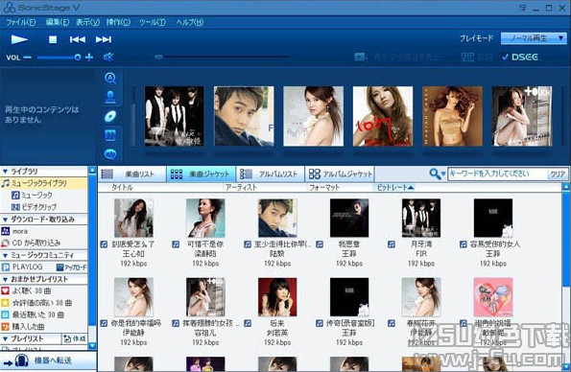Mute audio with the speaker icon
This screenshot has height=372, width=571.
tap(108, 58)
